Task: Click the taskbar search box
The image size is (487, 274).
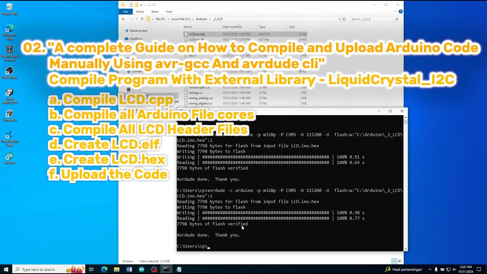Action: pos(49,269)
